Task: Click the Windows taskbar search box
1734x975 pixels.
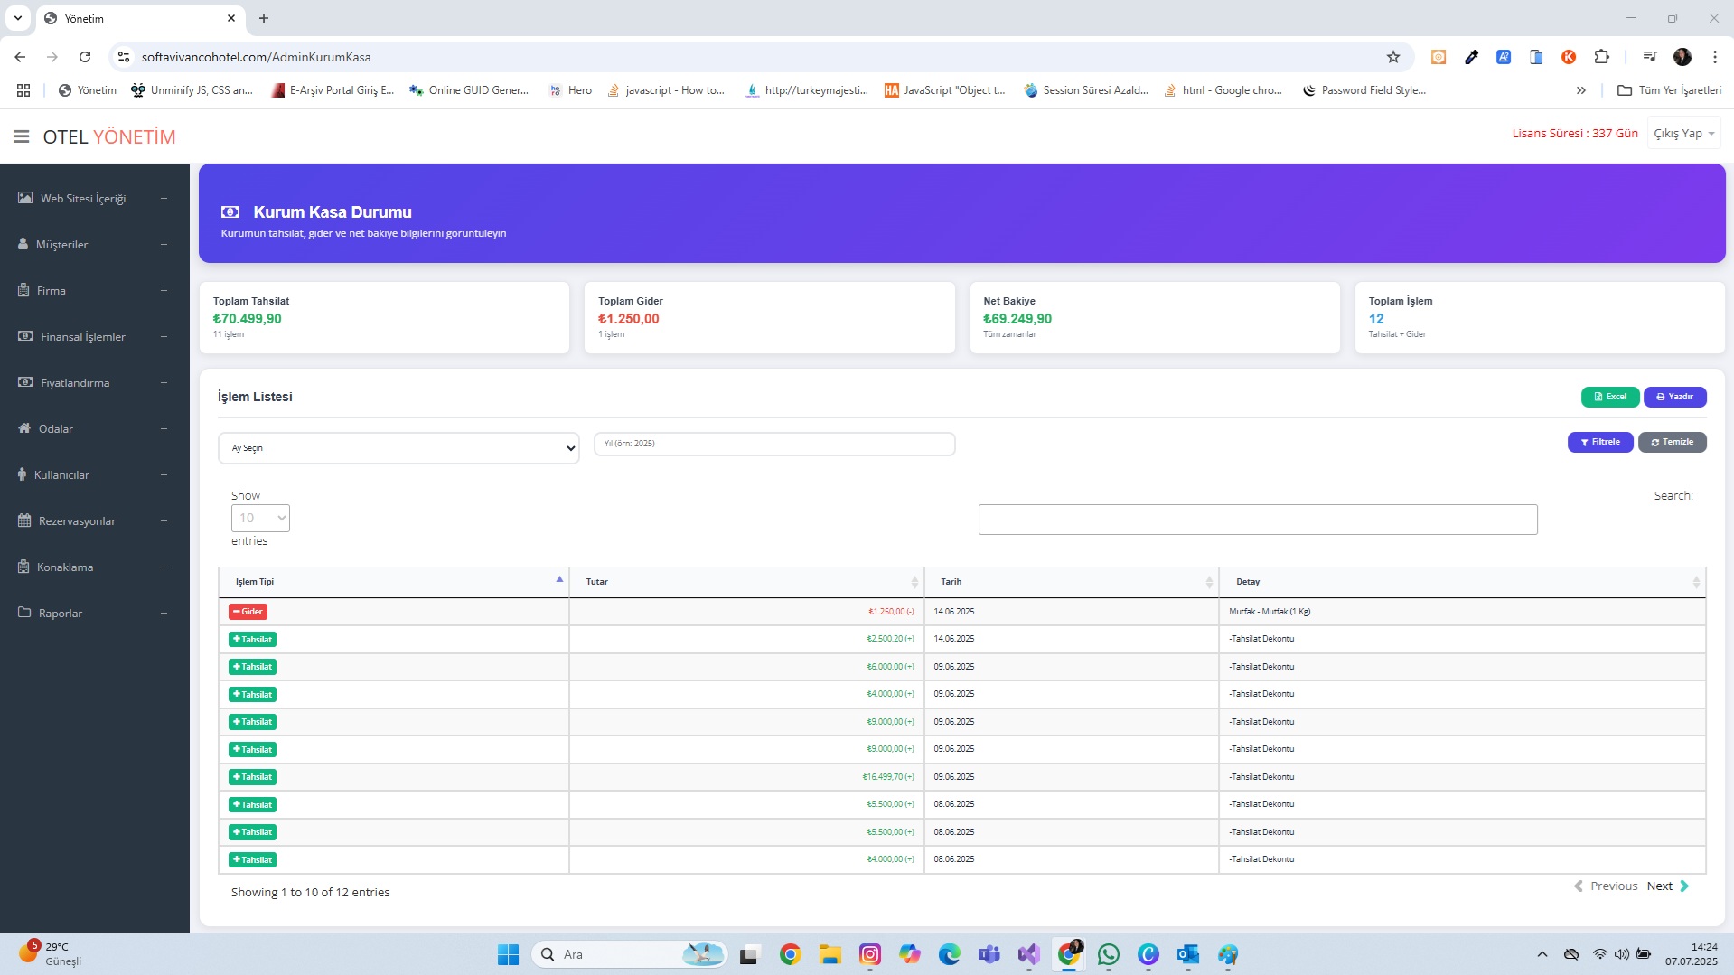Action: (630, 954)
